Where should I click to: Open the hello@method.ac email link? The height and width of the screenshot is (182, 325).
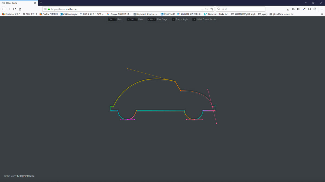click(26, 176)
